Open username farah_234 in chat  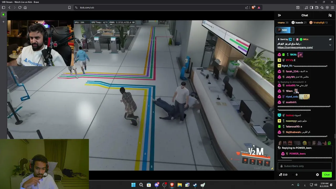(x=292, y=71)
